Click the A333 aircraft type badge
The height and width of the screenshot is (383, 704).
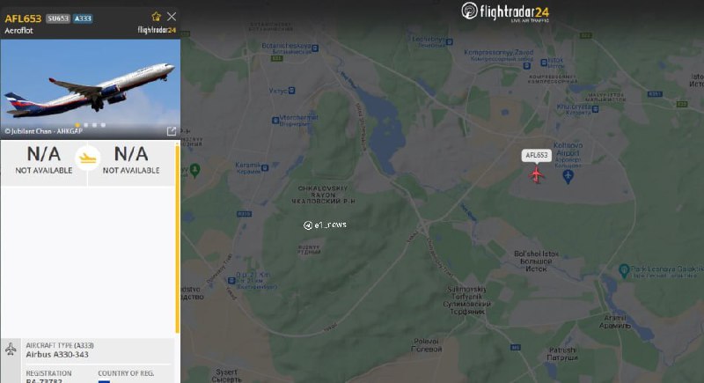[83, 18]
